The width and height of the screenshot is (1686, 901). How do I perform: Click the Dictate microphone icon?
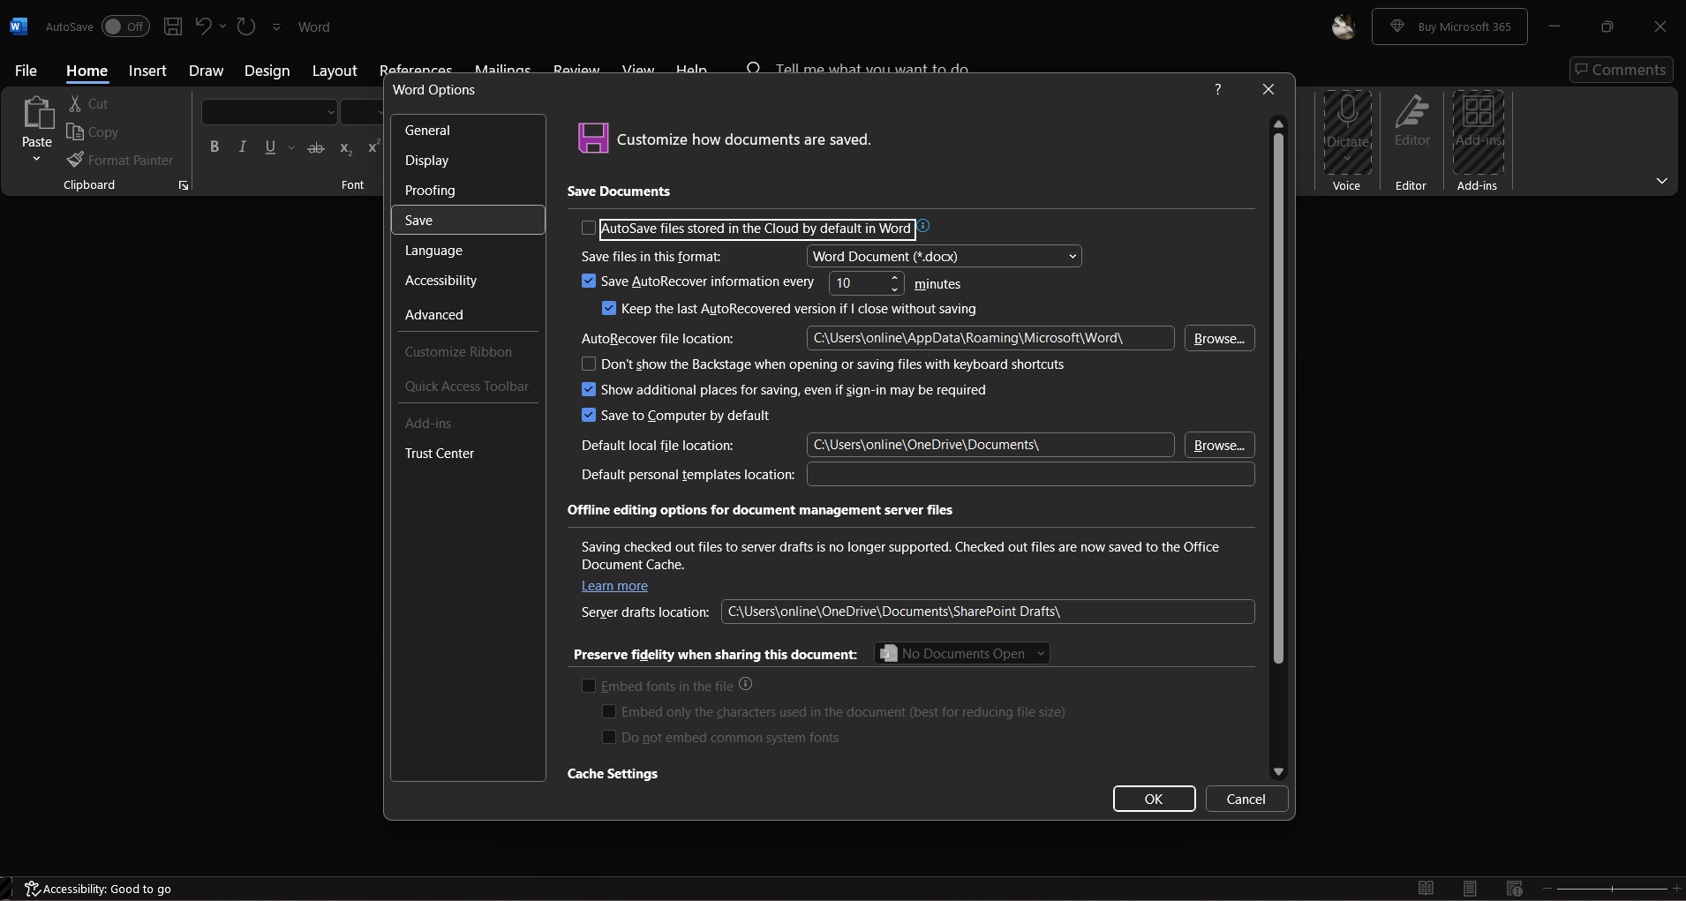[x=1347, y=112]
